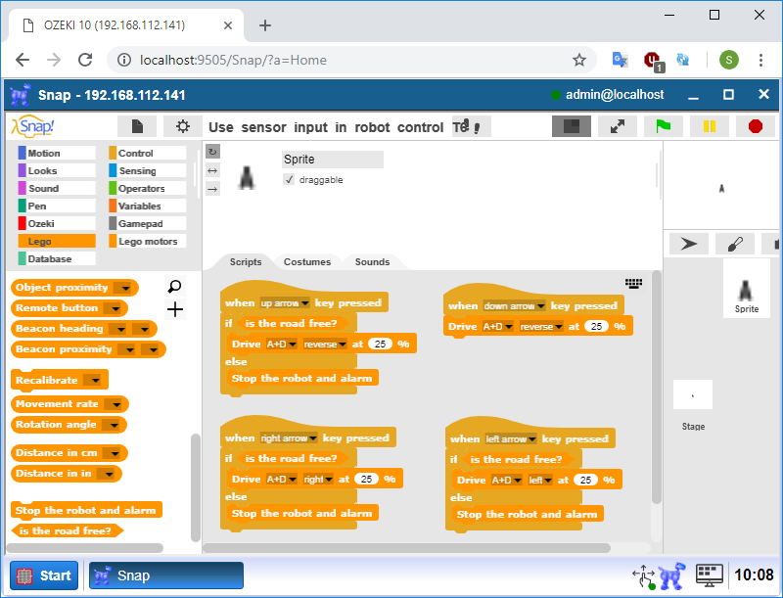The width and height of the screenshot is (783, 598).
Task: Open the Sensing block category
Action: click(148, 170)
